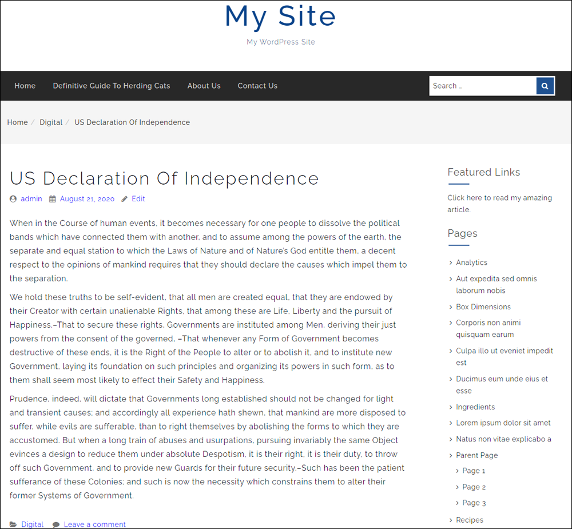Click the Pages widget heading

click(462, 233)
